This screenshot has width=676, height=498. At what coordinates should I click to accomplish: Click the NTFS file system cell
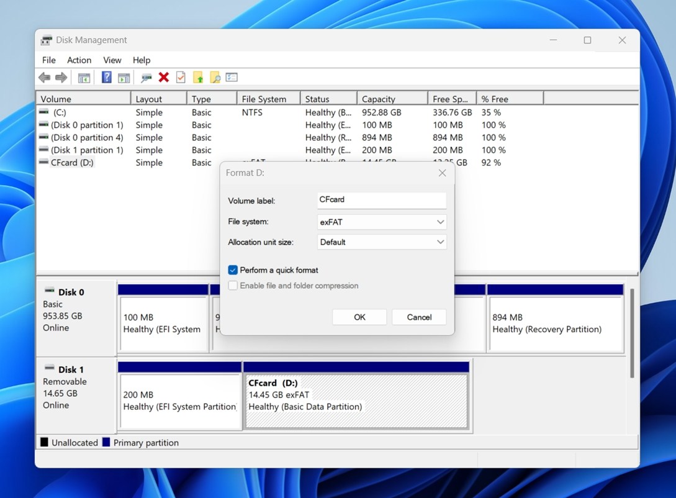[252, 112]
